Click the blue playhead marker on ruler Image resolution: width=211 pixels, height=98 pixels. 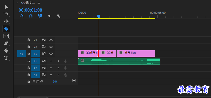[x=99, y=16]
